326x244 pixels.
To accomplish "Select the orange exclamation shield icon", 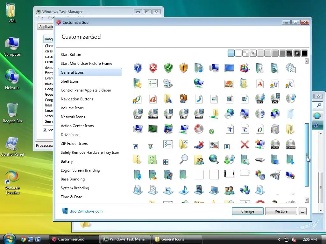I will 184,68.
